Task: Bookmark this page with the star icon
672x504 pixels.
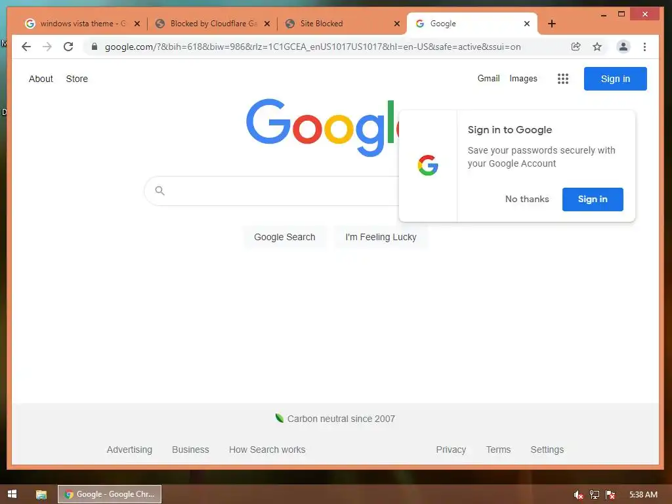Action: pos(597,47)
